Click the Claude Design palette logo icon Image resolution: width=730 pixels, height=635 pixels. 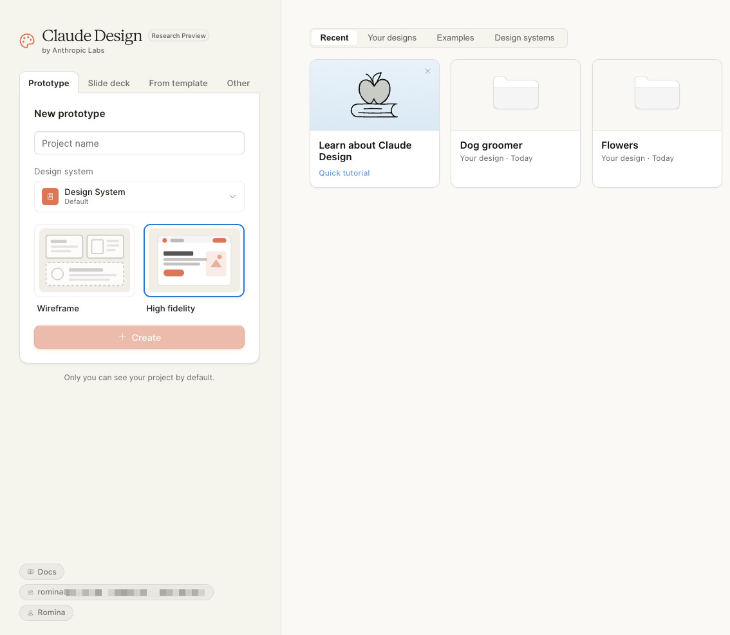click(x=27, y=41)
